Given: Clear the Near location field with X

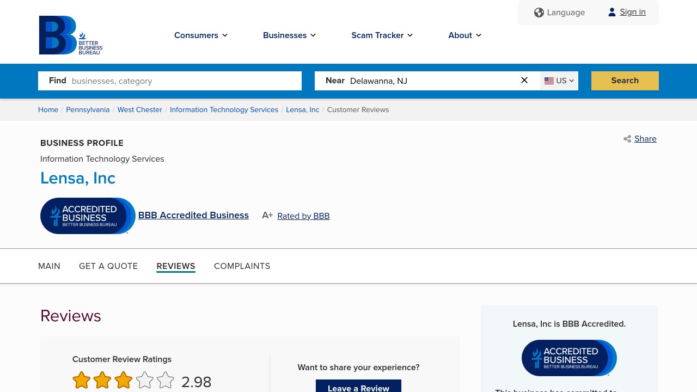Looking at the screenshot, I should coord(524,81).
